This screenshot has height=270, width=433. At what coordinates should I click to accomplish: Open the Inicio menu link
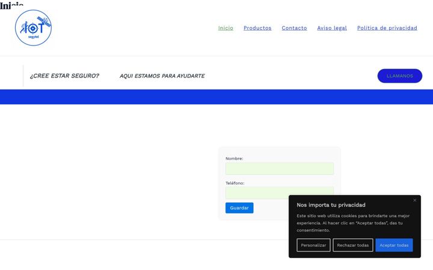[x=226, y=28]
